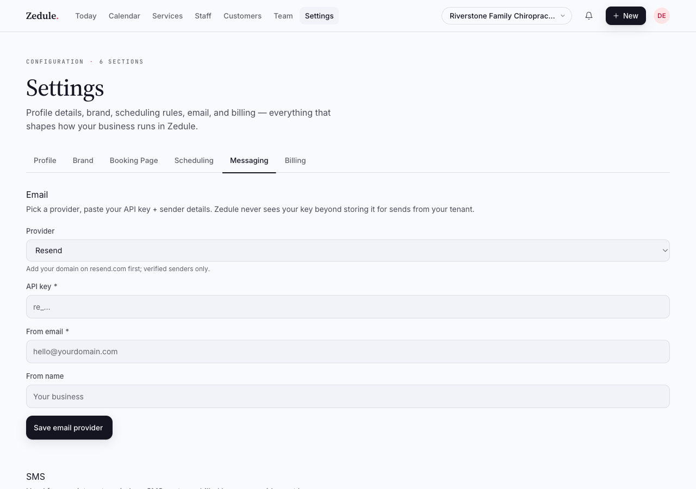
Task: Open the Provider dropdown showing Resend
Action: [348, 250]
